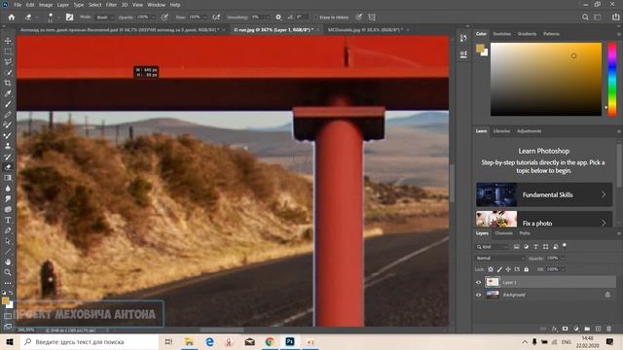Enable the Erase to History checkbox
Viewport: 623px width, 350px height.
(x=315, y=17)
